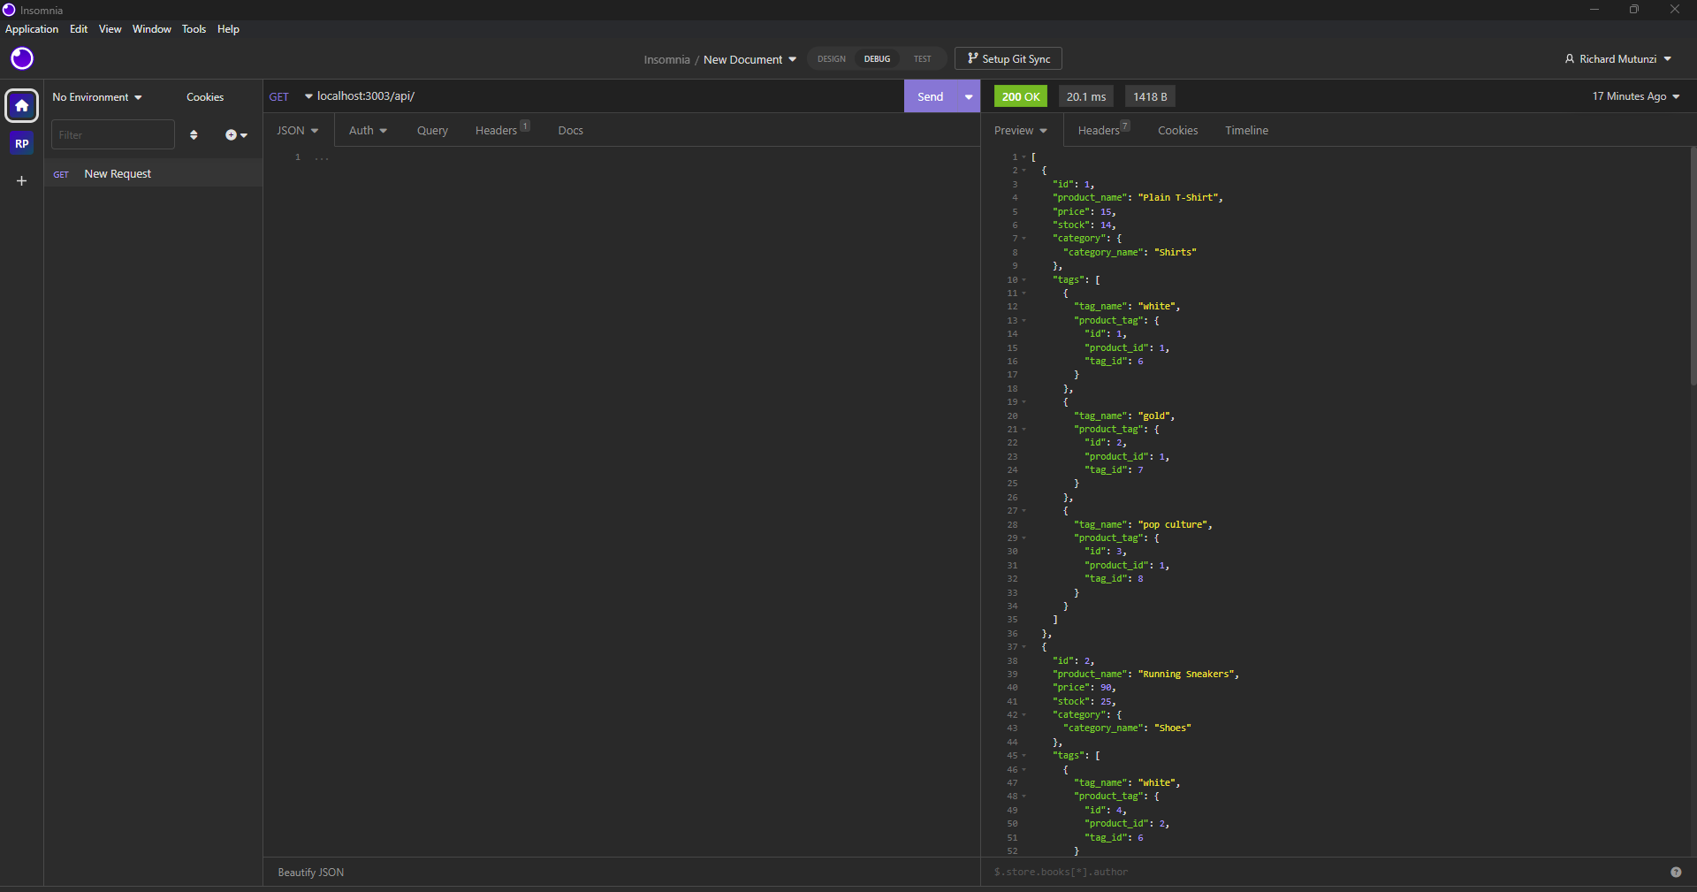Open Setup Git Sync
This screenshot has height=892, width=1697.
[1008, 58]
